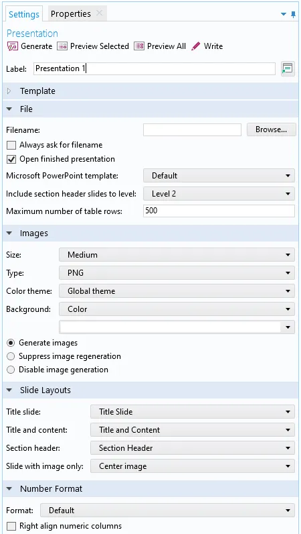Select the Settings tab
Image resolution: width=301 pixels, height=534 pixels.
pyautogui.click(x=24, y=14)
